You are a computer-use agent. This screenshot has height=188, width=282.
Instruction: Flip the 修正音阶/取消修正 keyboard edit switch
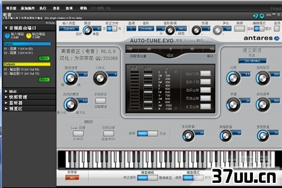[x=148, y=178]
